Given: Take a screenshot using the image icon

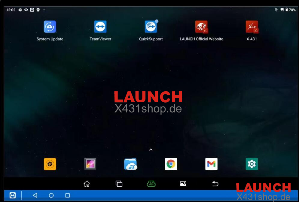Looking at the screenshot, I should (183, 184).
